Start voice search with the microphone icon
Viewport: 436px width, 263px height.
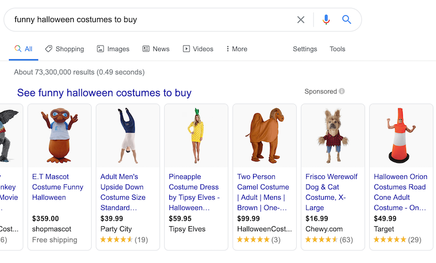coord(326,20)
